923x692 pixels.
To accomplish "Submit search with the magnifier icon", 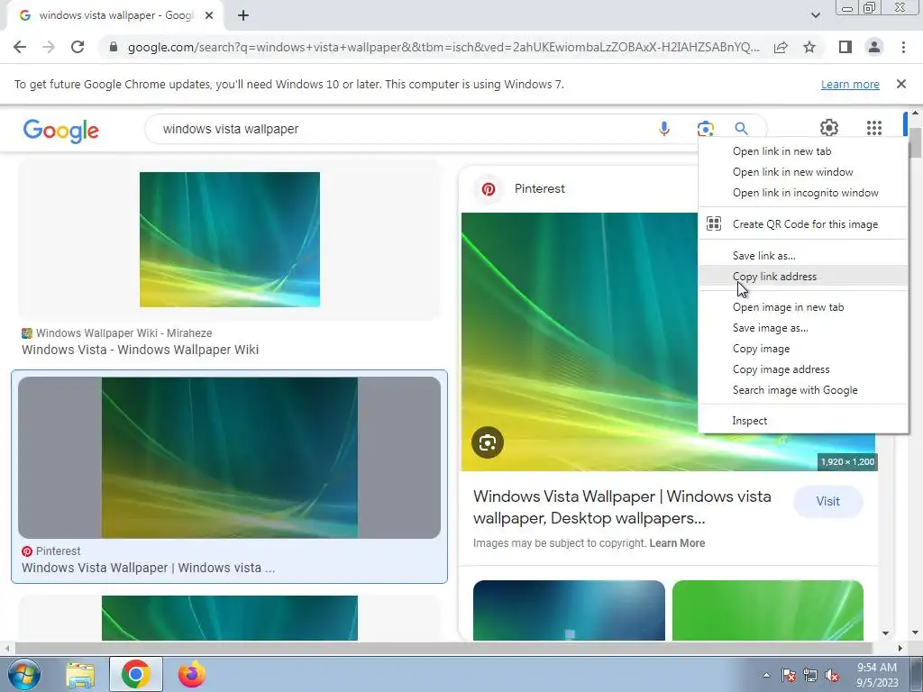I will [741, 128].
